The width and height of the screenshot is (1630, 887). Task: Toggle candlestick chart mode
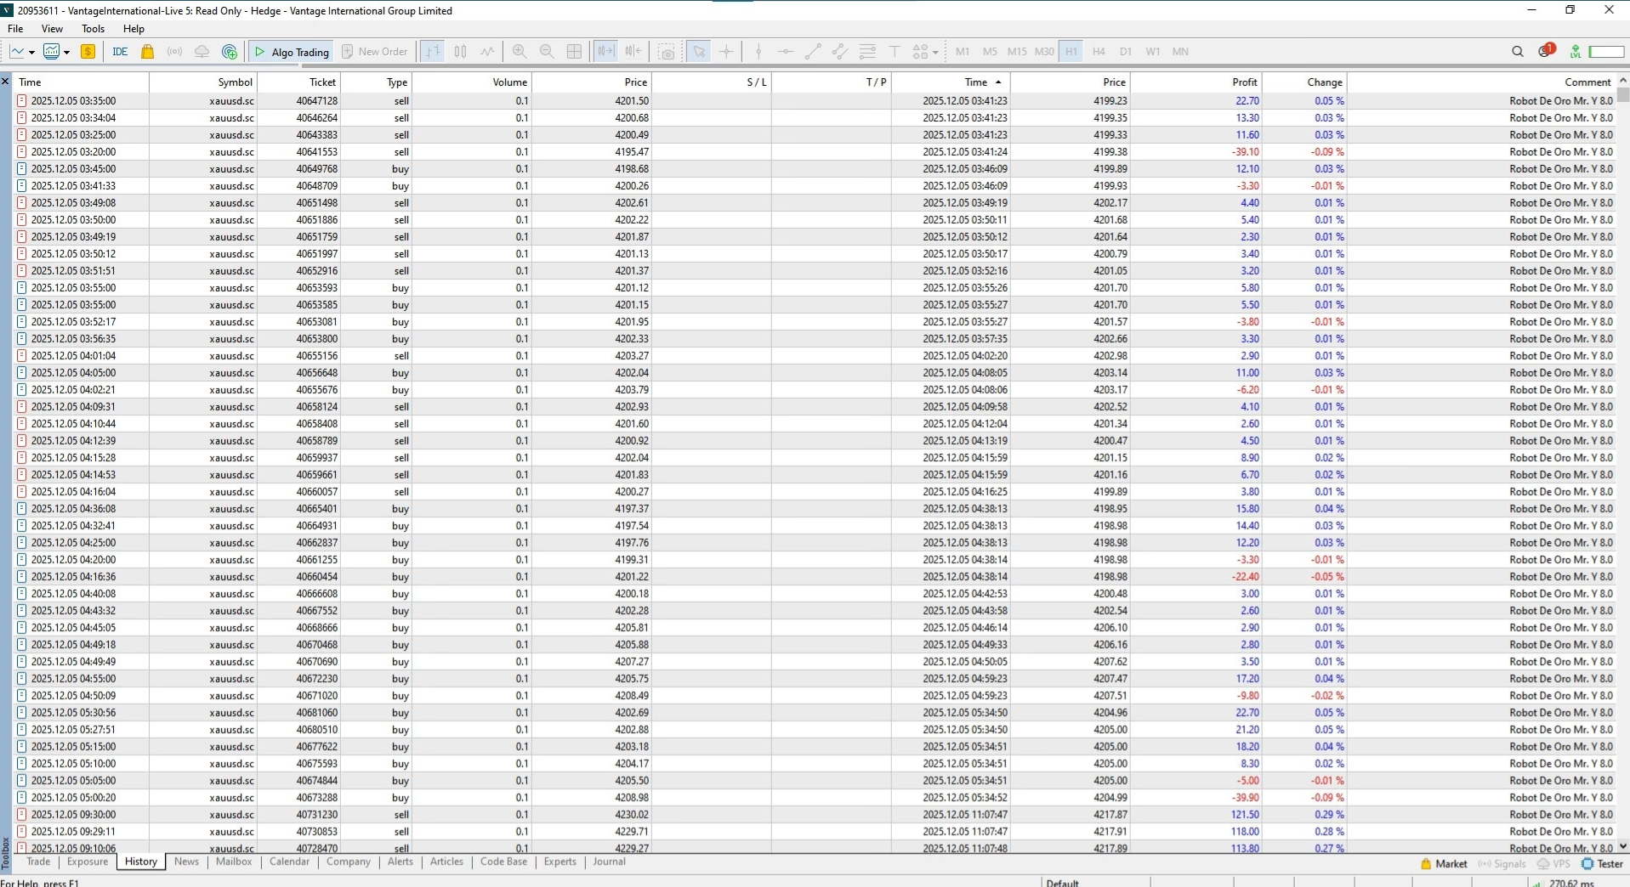pos(460,52)
